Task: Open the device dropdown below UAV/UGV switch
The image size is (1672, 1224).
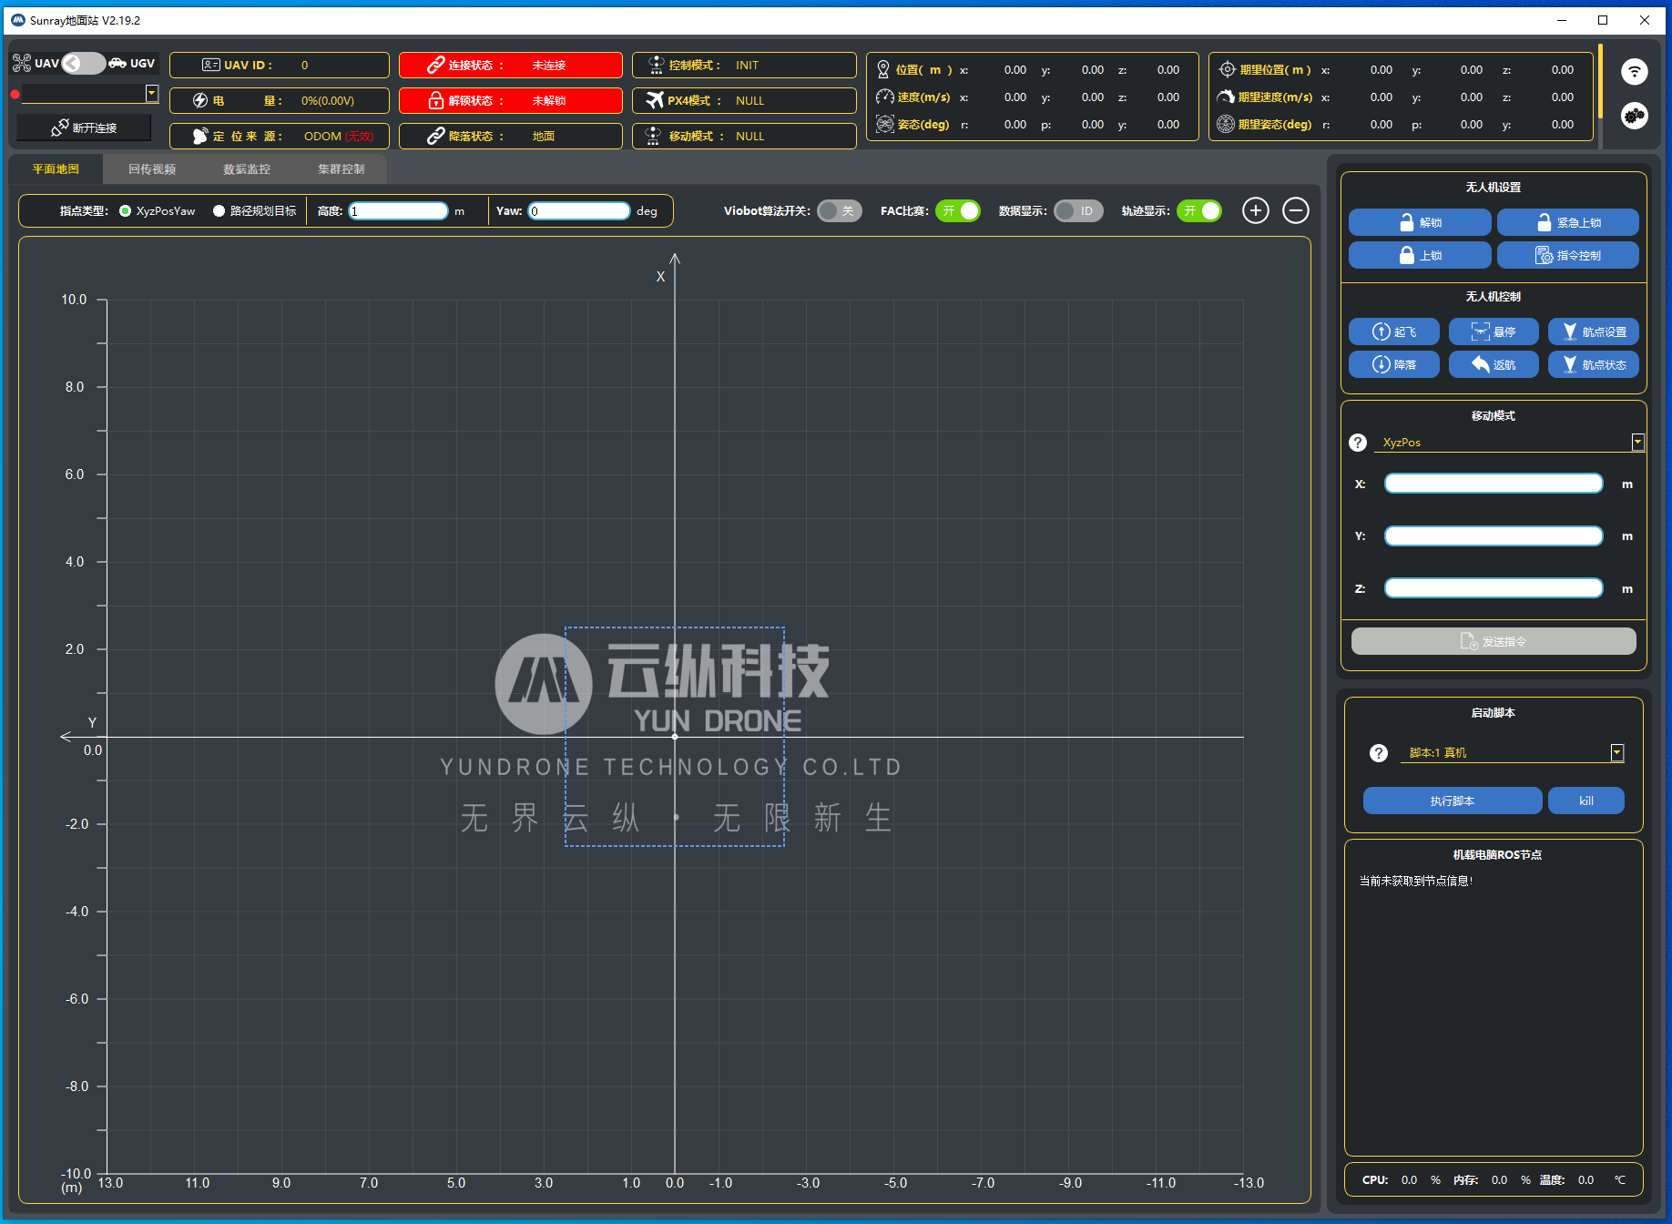Action: pyautogui.click(x=90, y=94)
